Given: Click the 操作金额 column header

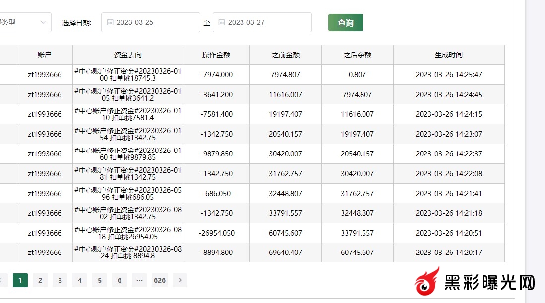Looking at the screenshot, I should (x=216, y=55).
